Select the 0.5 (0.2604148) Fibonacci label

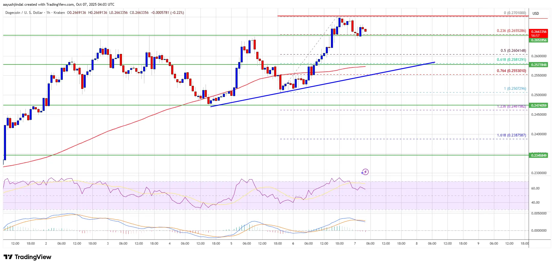tap(513, 51)
